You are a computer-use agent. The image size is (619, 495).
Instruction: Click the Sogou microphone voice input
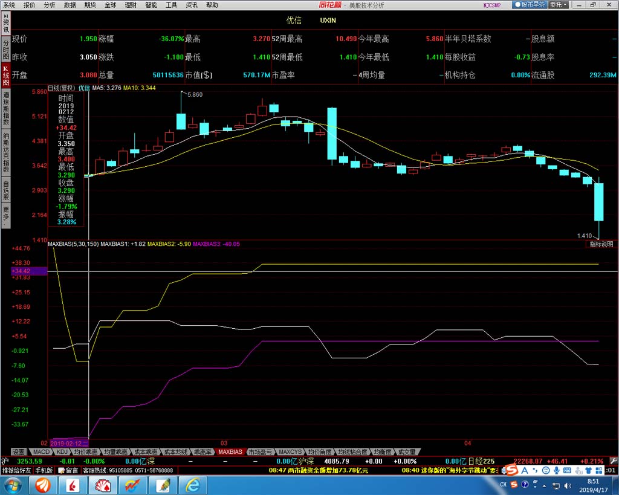[x=556, y=471]
